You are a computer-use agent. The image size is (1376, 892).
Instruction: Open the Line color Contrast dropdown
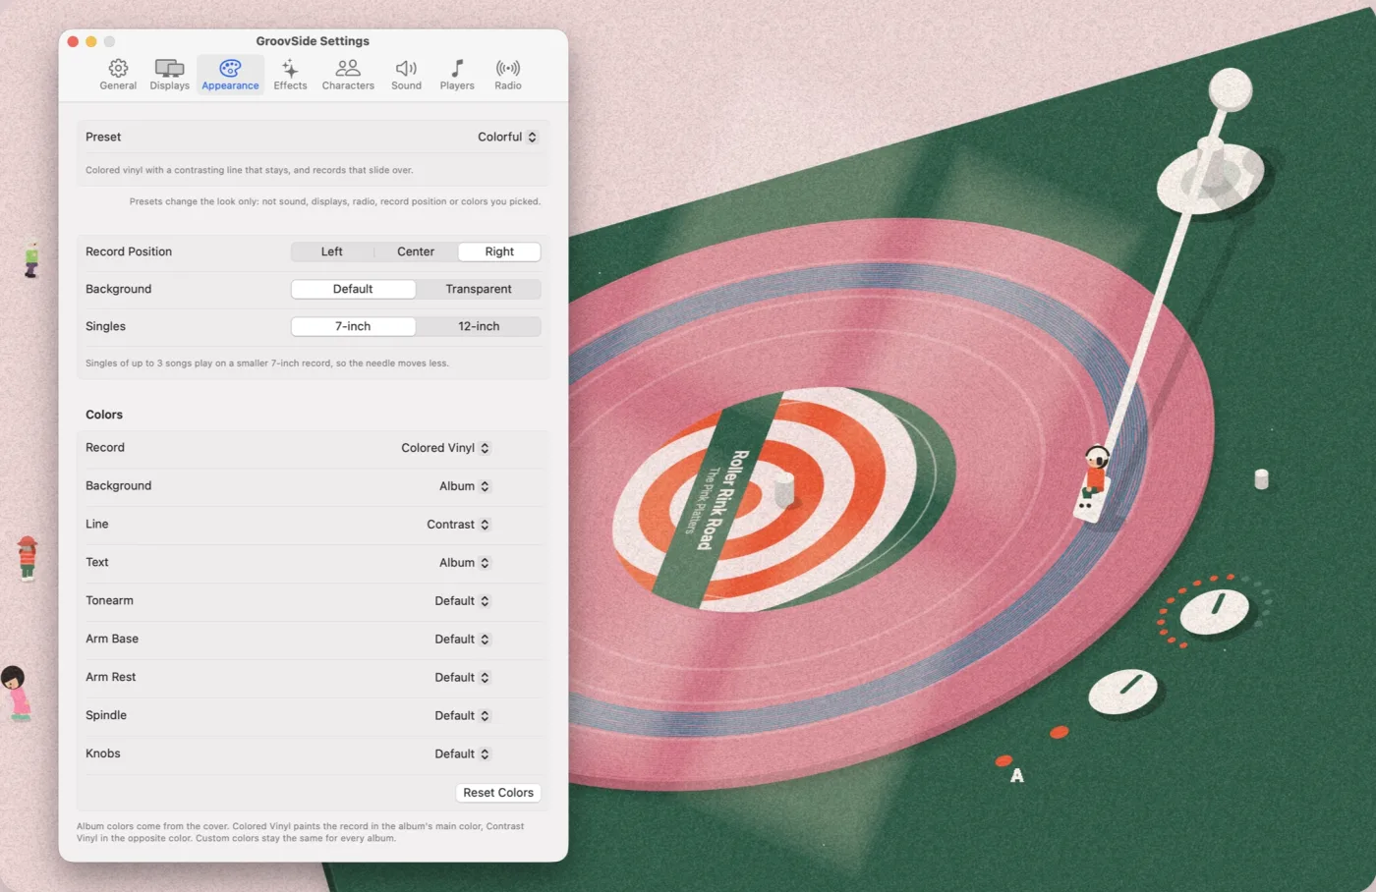(x=458, y=525)
